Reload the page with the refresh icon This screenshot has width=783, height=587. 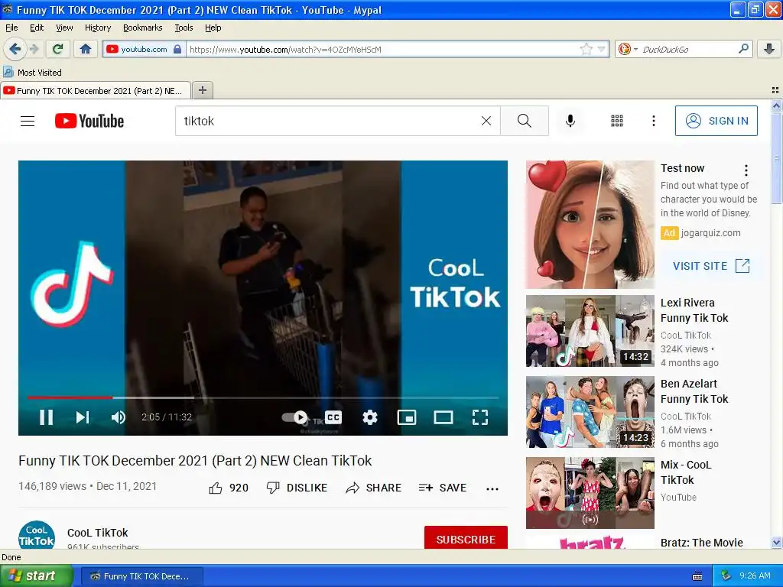click(x=58, y=49)
